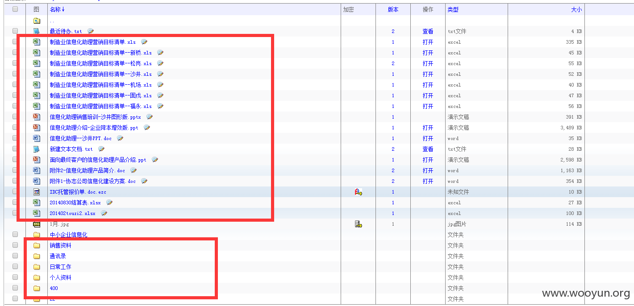Click the PowerPoint icon of 面向最终客户的信息化助理产品介绍.ppt

tap(37, 160)
